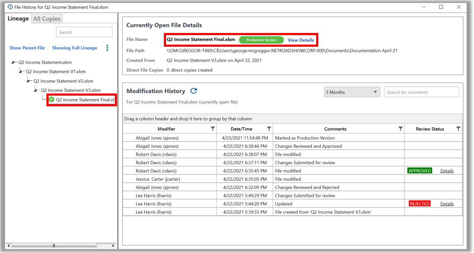Click the File History clock icon in title bar
The image size is (474, 253).
tap(10, 6)
